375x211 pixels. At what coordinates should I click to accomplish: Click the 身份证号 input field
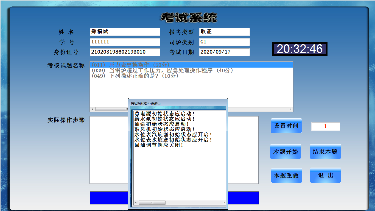[125, 52]
